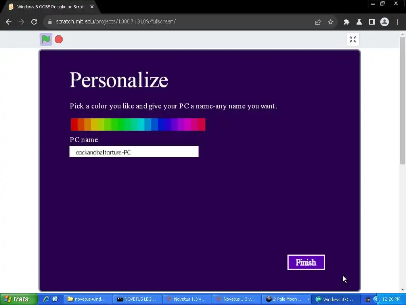Click the padlock site info icon
The image size is (406, 305).
pyautogui.click(x=50, y=22)
